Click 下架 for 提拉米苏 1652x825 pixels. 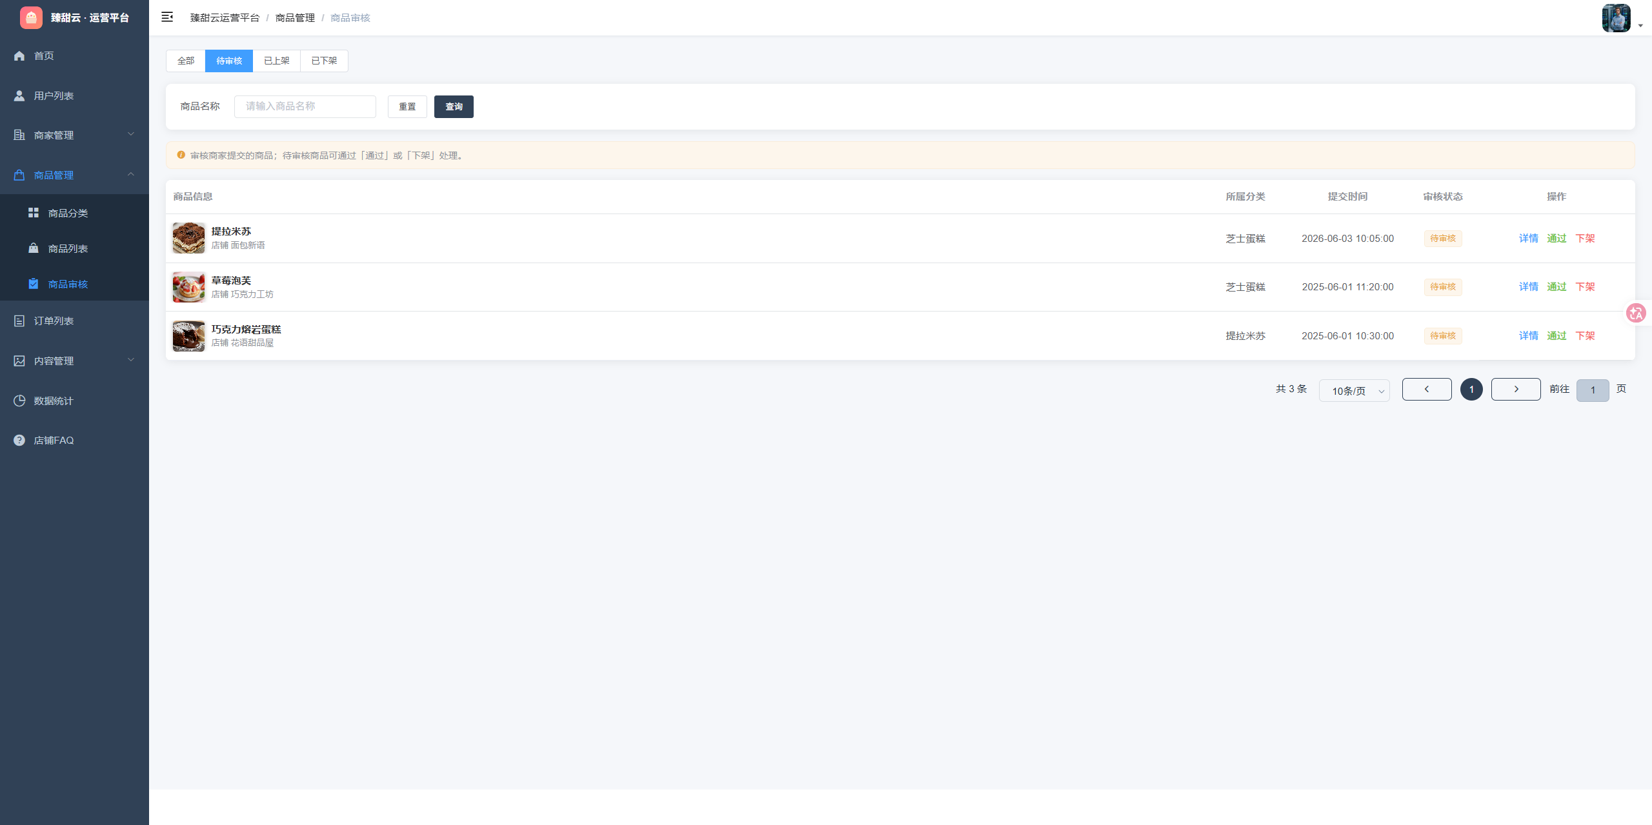point(1585,238)
